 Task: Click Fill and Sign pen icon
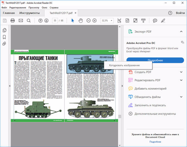tap(130, 105)
